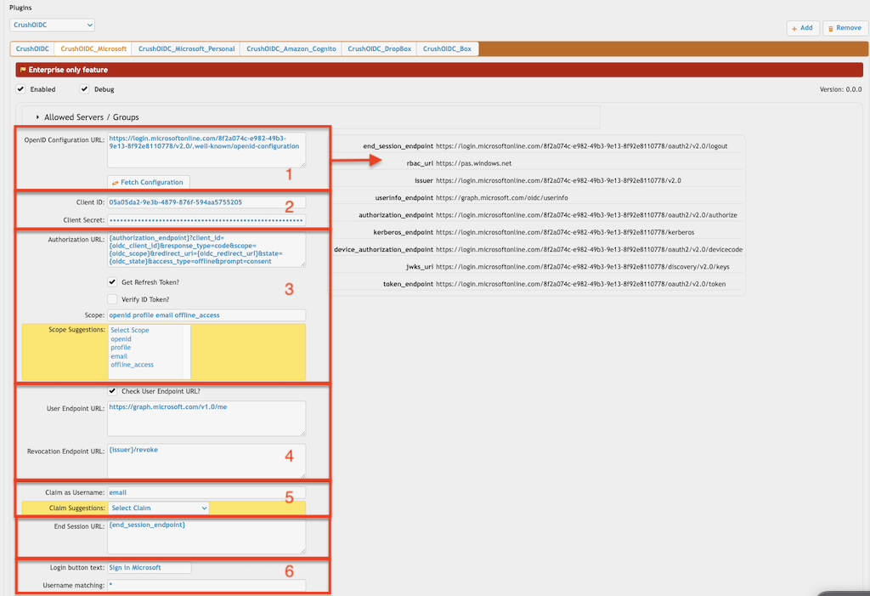Uncheck Get Refresh Token checkbox
The height and width of the screenshot is (596, 870).
click(x=112, y=281)
